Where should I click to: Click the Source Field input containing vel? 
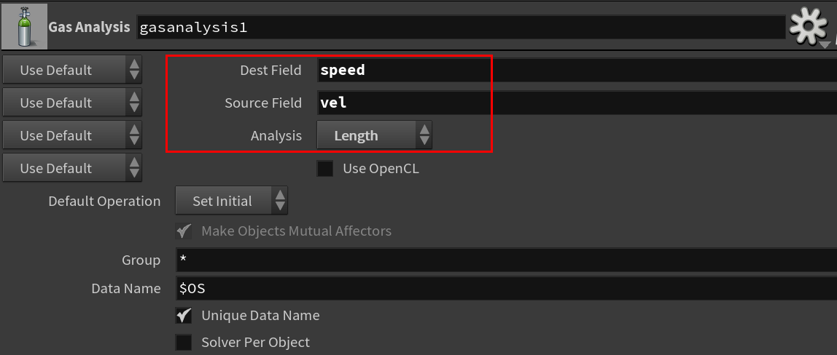(577, 103)
